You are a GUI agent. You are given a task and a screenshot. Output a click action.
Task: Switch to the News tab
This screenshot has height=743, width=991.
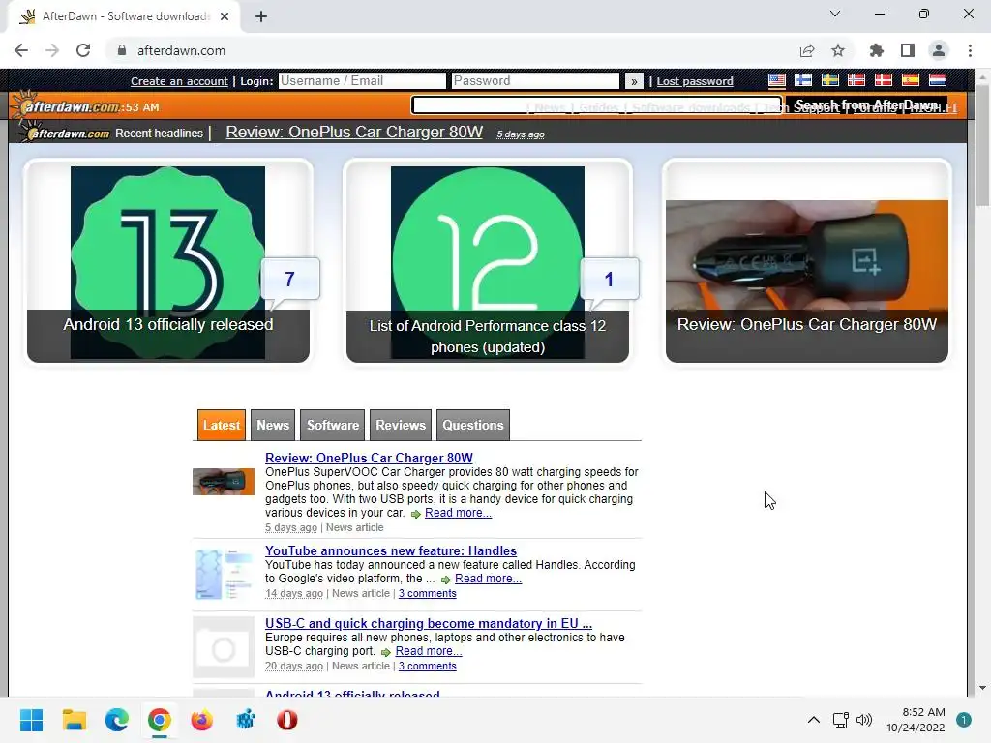tap(273, 426)
